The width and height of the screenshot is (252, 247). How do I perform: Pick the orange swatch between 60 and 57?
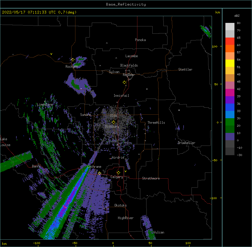point(230,48)
